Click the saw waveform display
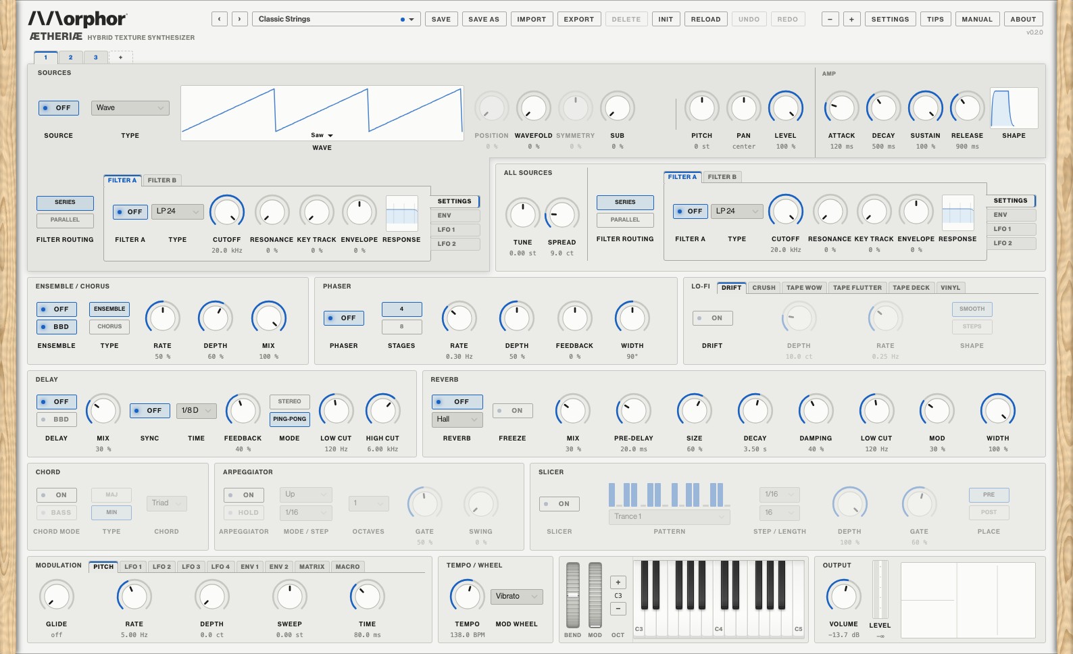The image size is (1073, 654). tap(322, 113)
